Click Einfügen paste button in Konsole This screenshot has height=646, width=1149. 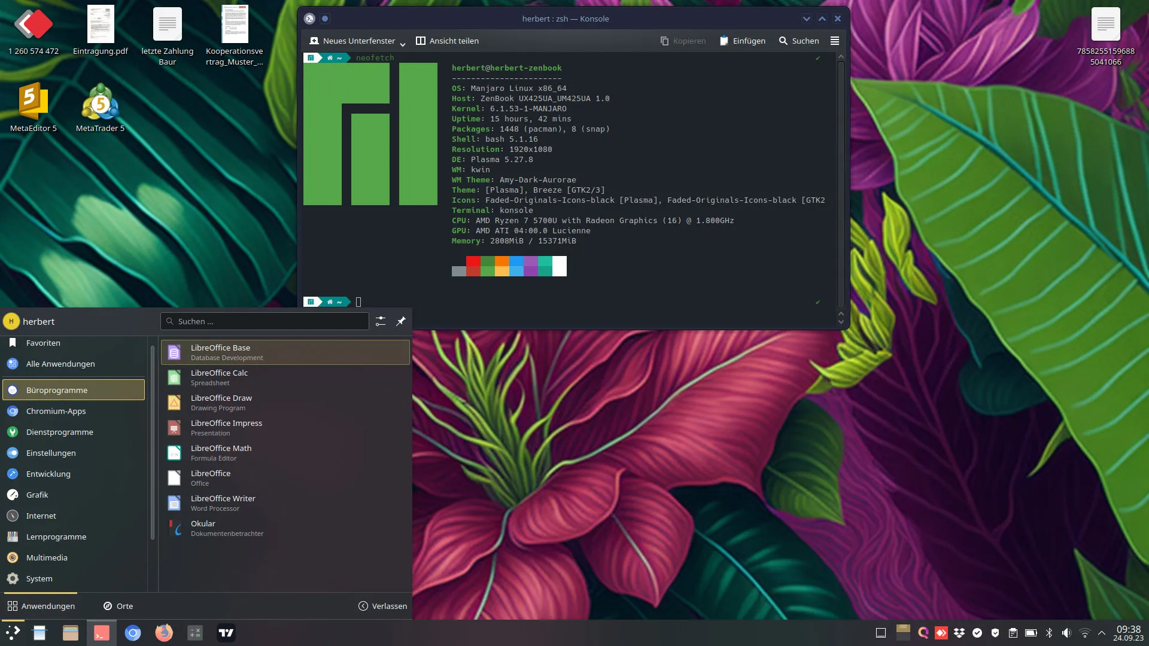tap(743, 41)
